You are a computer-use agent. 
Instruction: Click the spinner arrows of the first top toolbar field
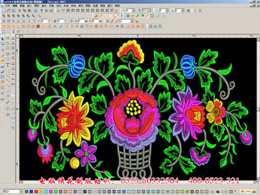tap(134, 11)
